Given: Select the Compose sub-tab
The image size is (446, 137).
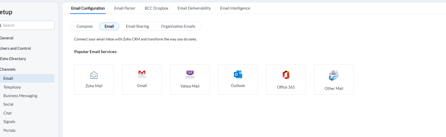Looking at the screenshot, I should click(85, 26).
